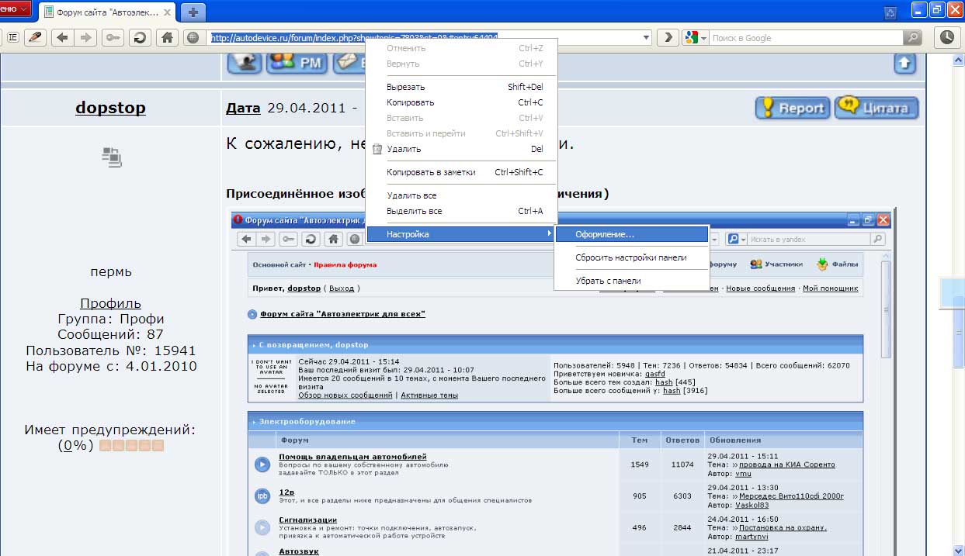965x556 pixels.
Task: Choose Вырезать from the context menu
Action: pyautogui.click(x=460, y=87)
